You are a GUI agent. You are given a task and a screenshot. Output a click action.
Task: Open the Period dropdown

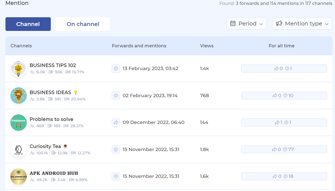[247, 24]
